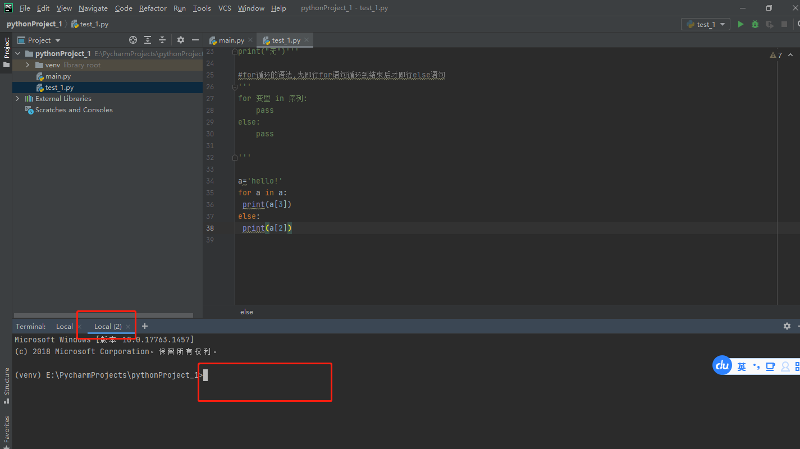Image resolution: width=800 pixels, height=449 pixels.
Task: Open the terminal settings gear
Action: point(787,326)
